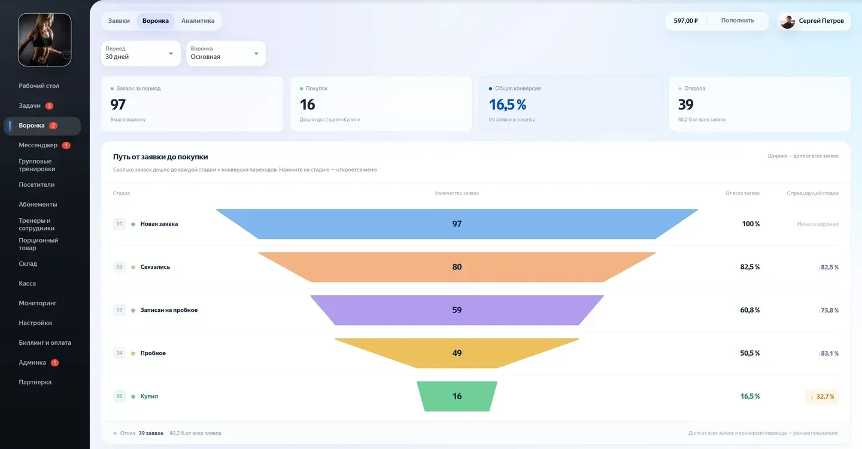Open Партнерка in the sidebar
The width and height of the screenshot is (862, 449).
(x=35, y=383)
